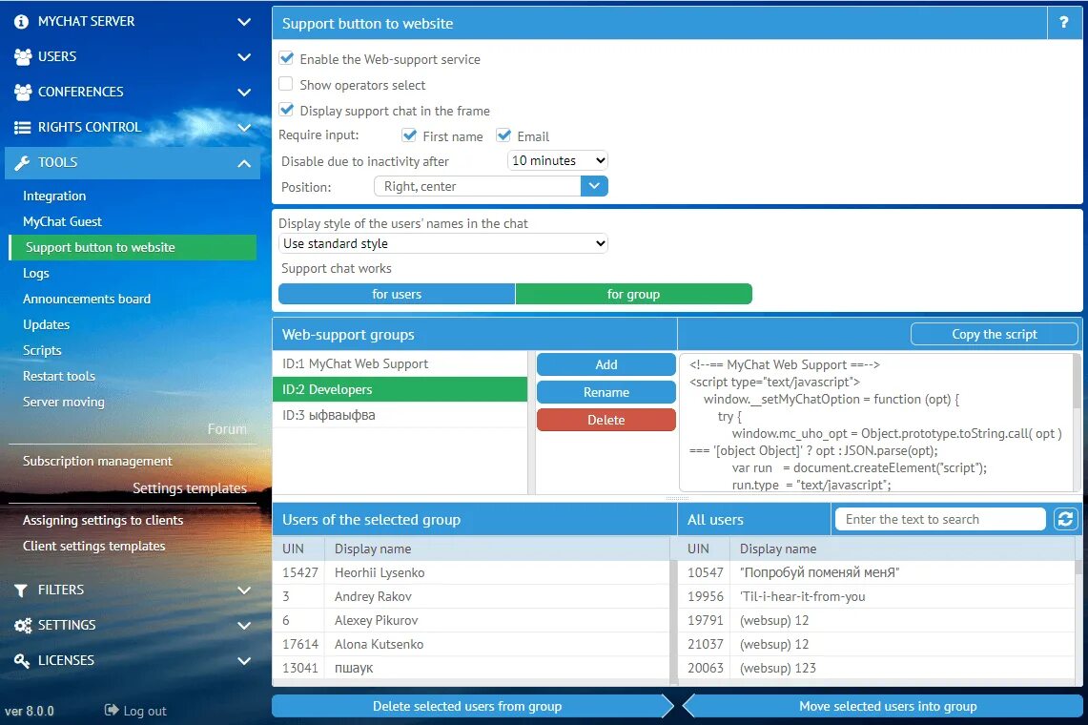
Task: Select user (websup) 123 row
Action: click(876, 668)
